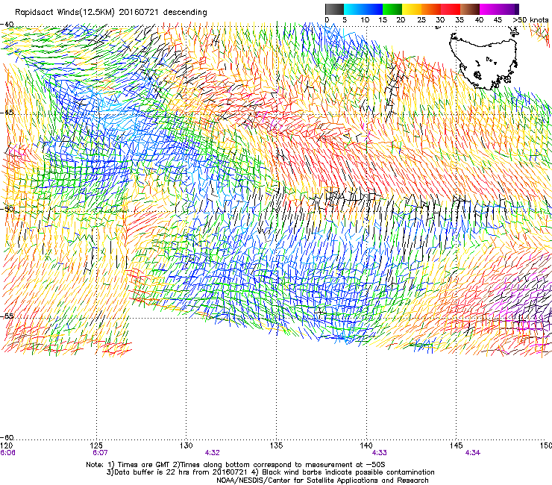
Task: Click the -45 latitude axis label
Action: pyautogui.click(x=7, y=113)
